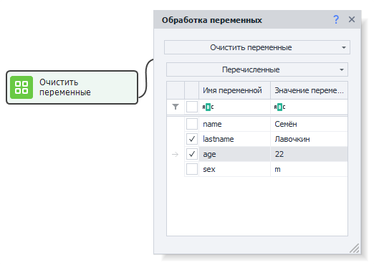
Task: Open the Очистить переменные action dropdown
Action: click(x=257, y=47)
